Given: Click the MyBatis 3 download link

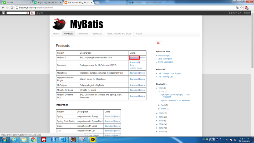Looking at the screenshot, I should click(134, 58).
